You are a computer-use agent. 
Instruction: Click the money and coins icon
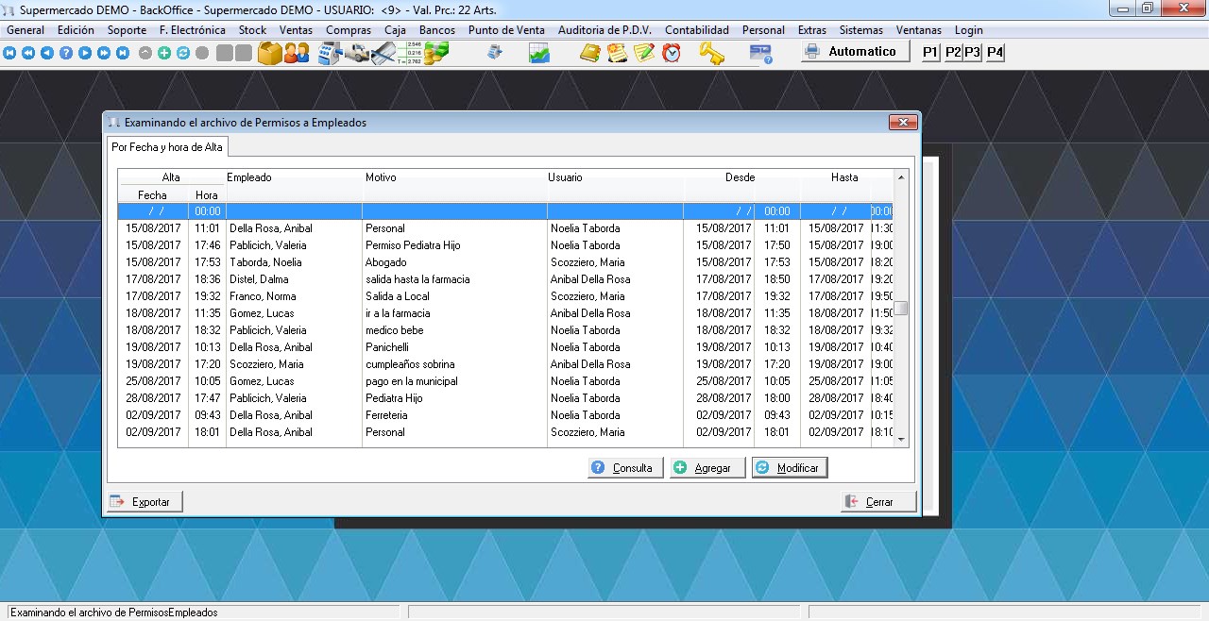[x=435, y=53]
